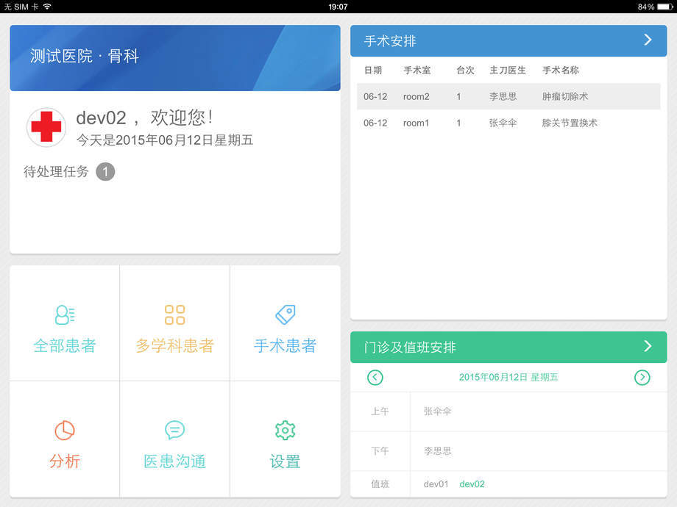
Task: Go to previous day in duty schedule
Action: (375, 378)
